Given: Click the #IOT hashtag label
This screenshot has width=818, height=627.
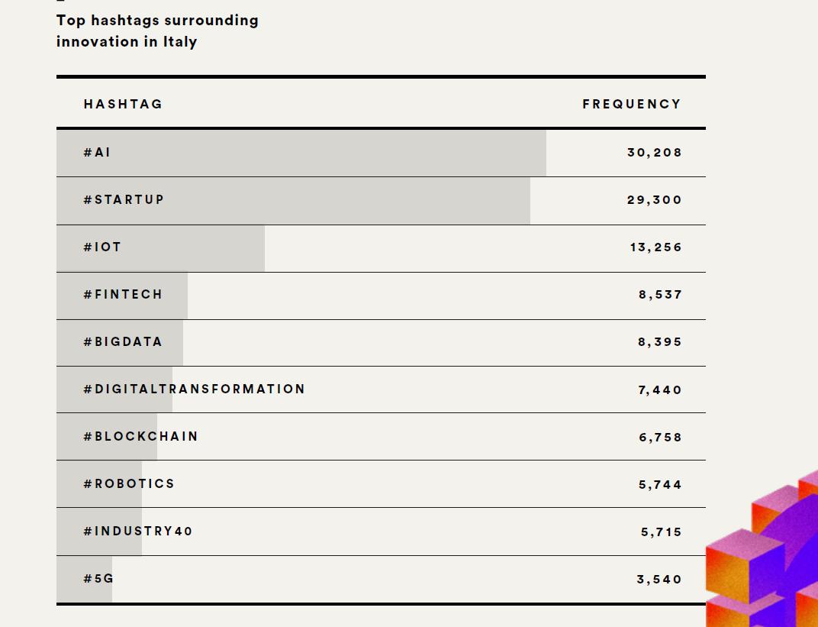Looking at the screenshot, I should [102, 247].
